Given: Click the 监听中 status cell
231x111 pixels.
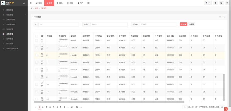Looking at the screenshot, I should (97, 84).
